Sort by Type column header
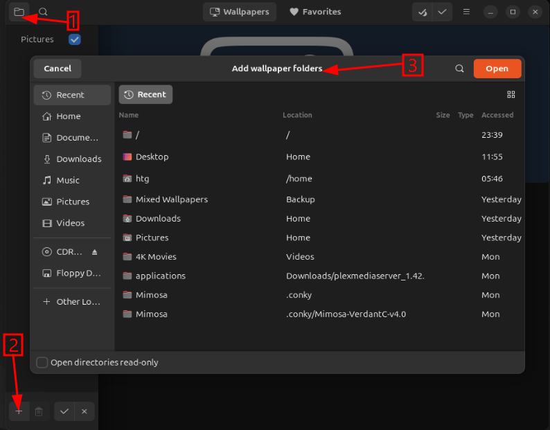 tap(465, 115)
